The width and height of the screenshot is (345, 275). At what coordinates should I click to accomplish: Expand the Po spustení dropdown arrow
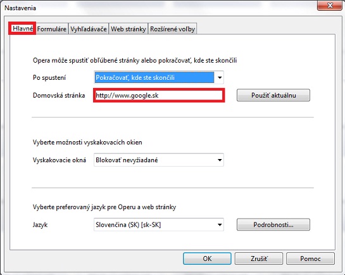(220, 77)
